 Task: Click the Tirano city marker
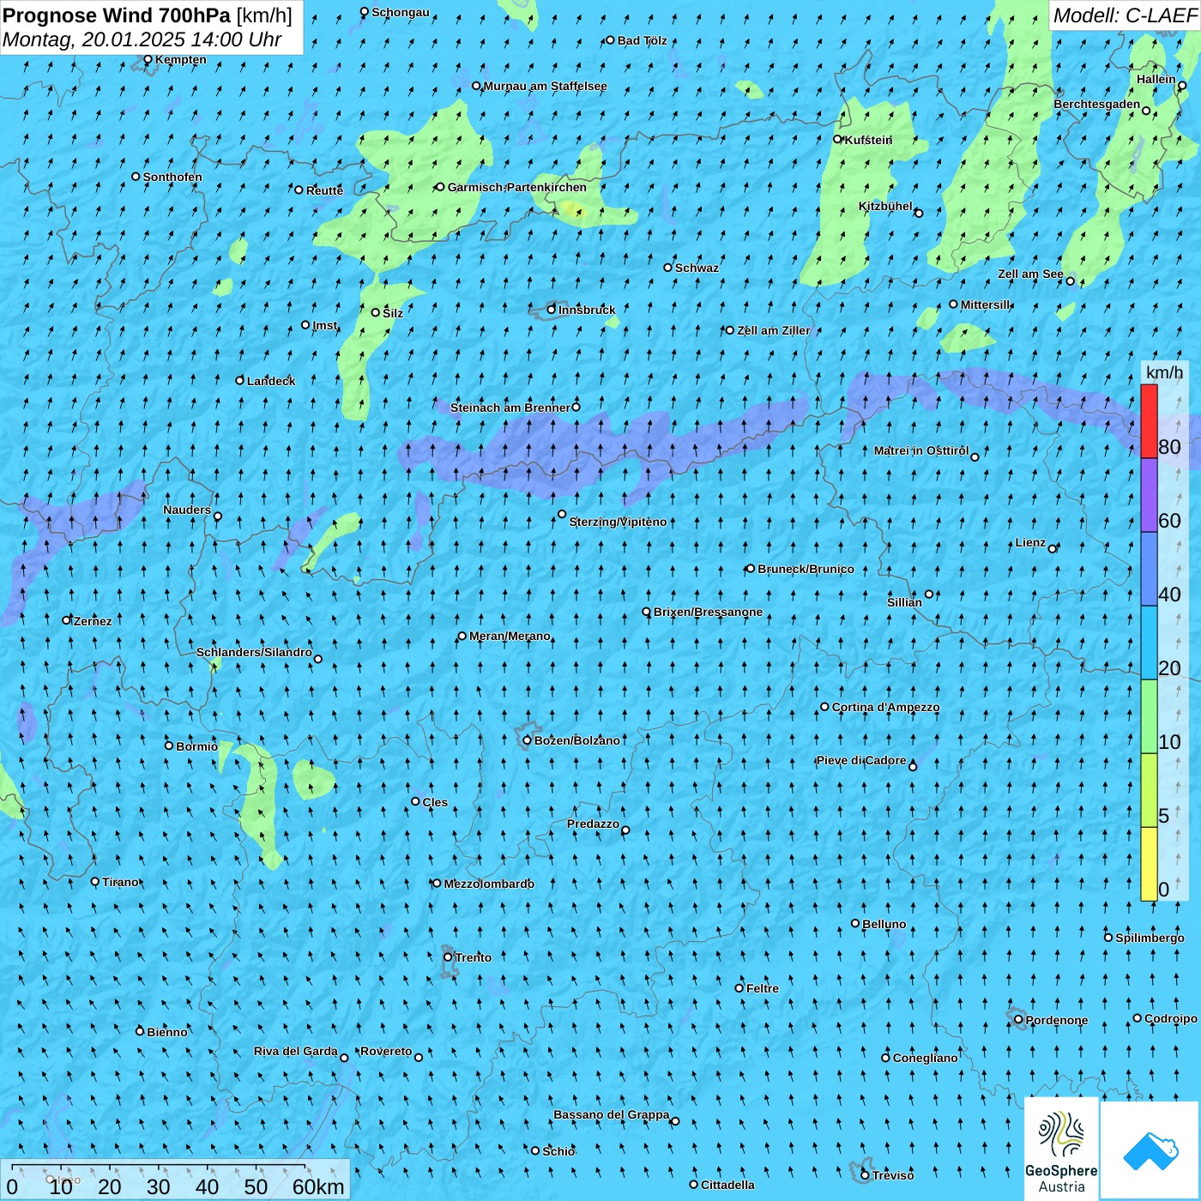click(95, 881)
